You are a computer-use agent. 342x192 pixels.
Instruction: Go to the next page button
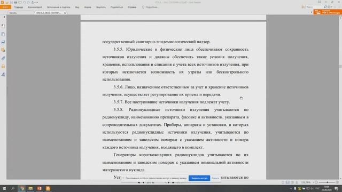[169, 182]
